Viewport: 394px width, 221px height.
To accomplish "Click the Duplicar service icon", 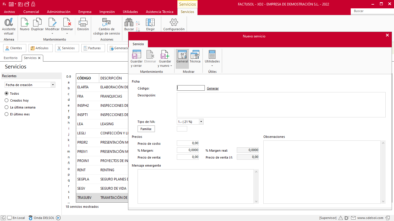I will pyautogui.click(x=37, y=25).
